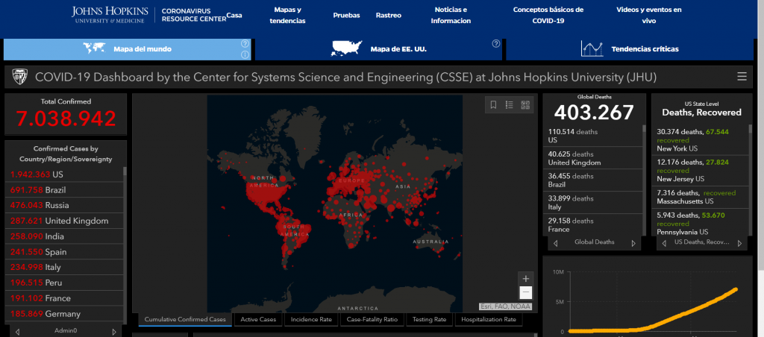Select 40.625 deaths United Kingdom entry
Viewport: 764px width, 337px height.
(592, 158)
